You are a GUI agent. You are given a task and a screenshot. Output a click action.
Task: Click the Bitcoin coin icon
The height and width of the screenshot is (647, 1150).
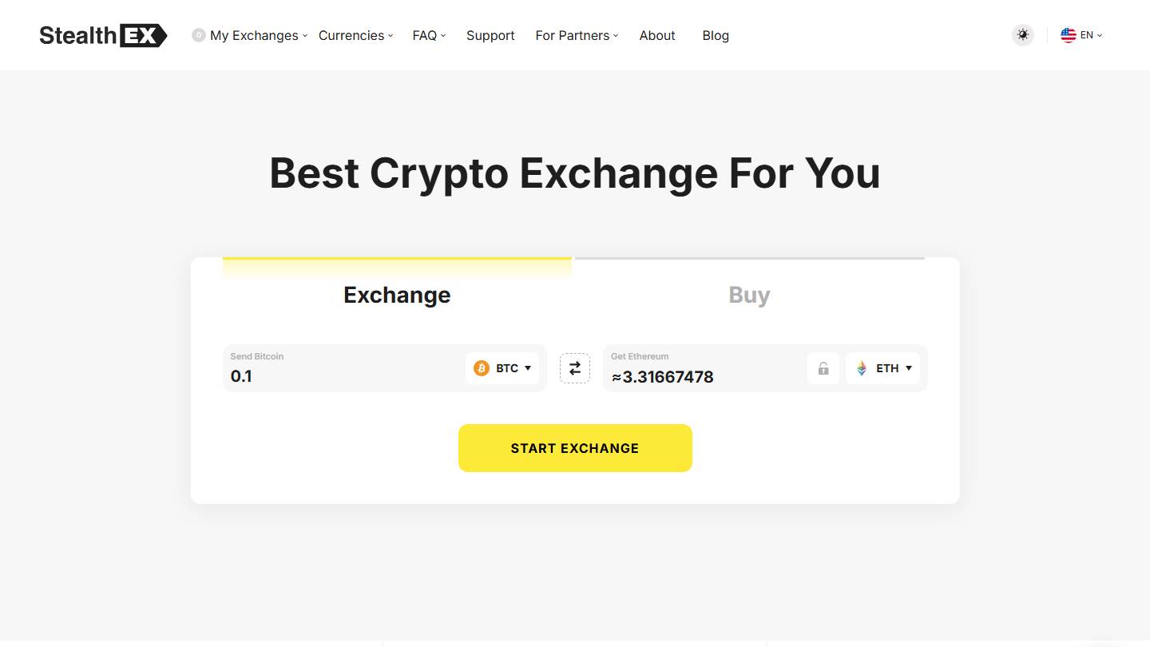(482, 368)
